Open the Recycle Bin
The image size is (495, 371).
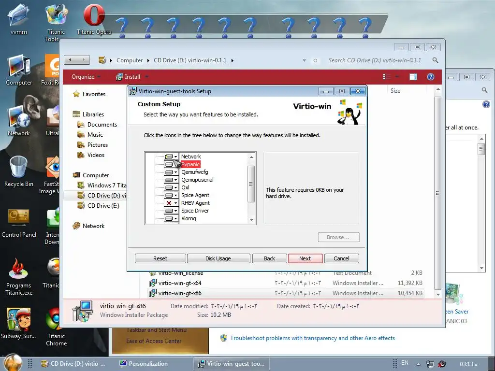[x=19, y=171]
